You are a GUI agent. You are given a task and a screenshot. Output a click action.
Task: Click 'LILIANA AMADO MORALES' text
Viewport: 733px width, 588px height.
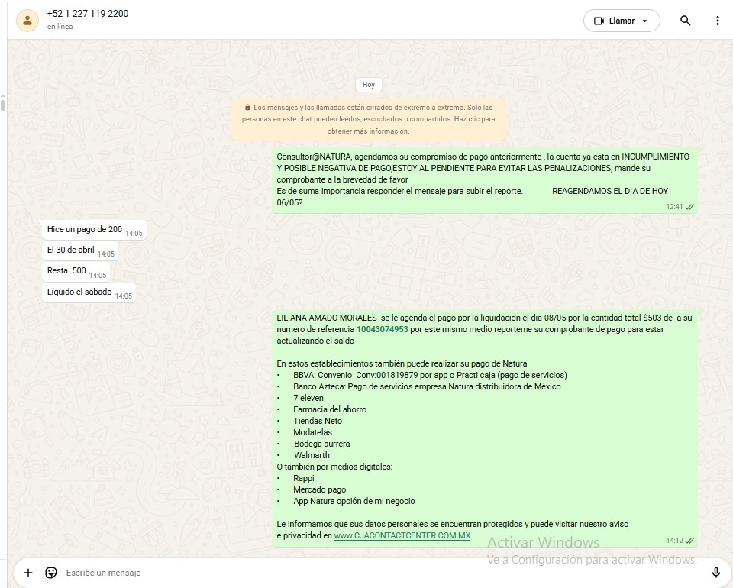coord(326,318)
